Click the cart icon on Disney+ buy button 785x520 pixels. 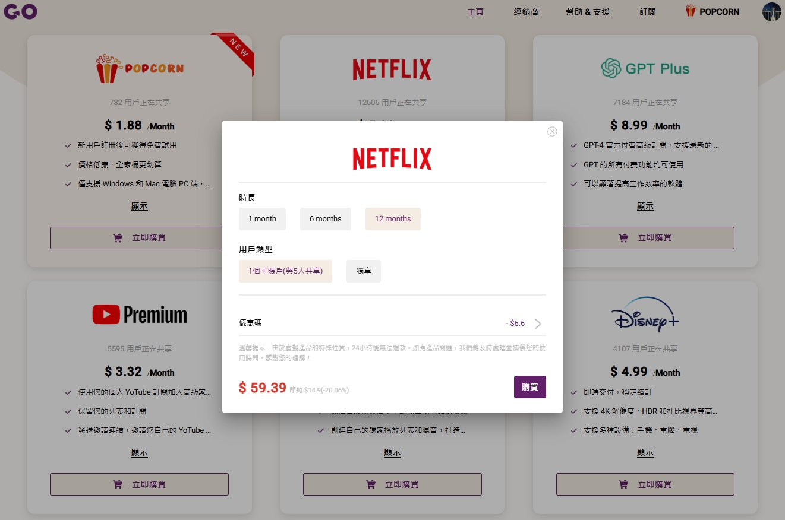coord(623,484)
